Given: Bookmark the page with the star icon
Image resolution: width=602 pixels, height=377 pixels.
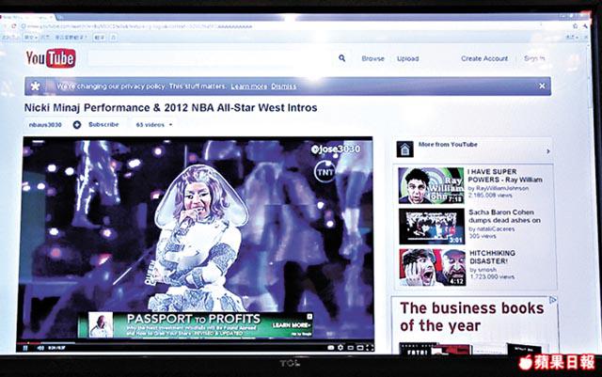Looking at the screenshot, I should coord(575,26).
